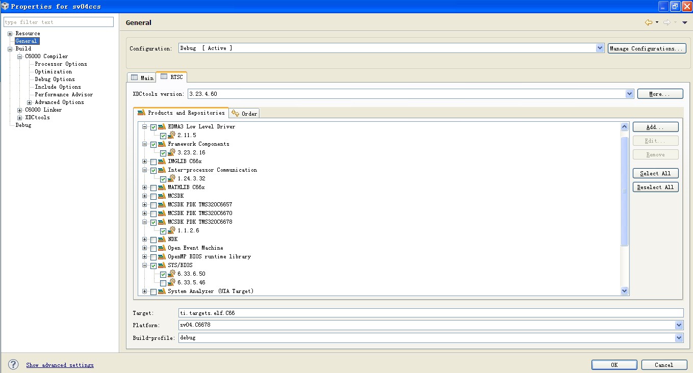Click the scroll up arrow of products list
The height and width of the screenshot is (373, 693).
pyautogui.click(x=624, y=126)
